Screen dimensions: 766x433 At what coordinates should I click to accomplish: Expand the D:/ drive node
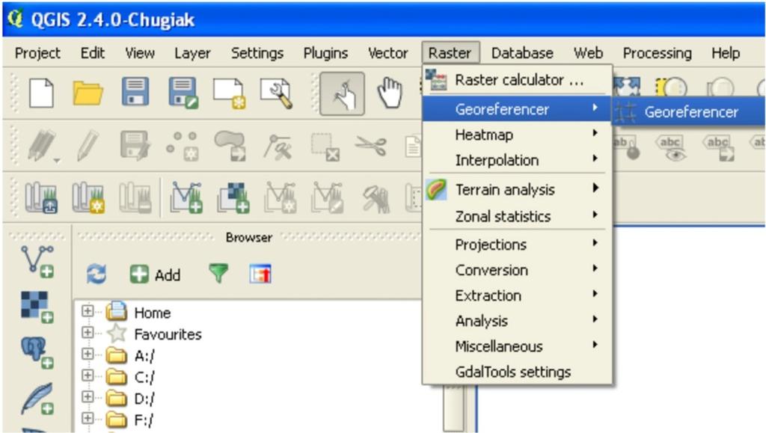coord(88,396)
